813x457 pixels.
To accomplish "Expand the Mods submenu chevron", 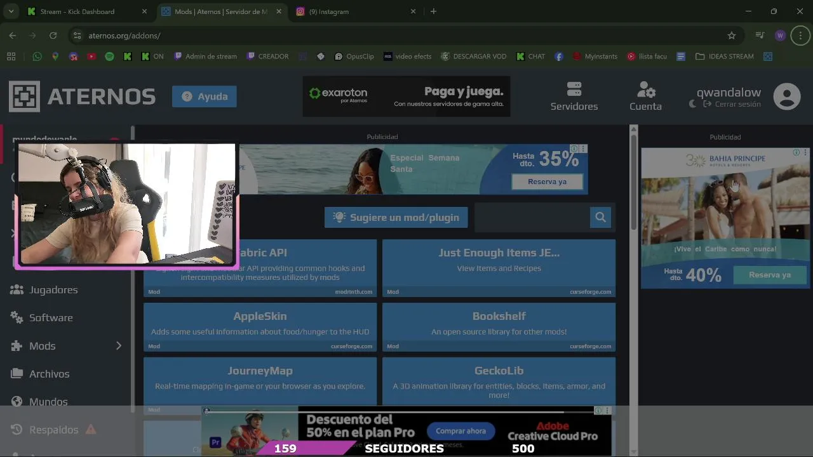I will coord(119,346).
